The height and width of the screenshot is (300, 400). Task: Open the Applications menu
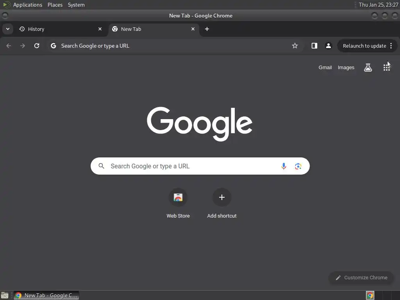(28, 5)
